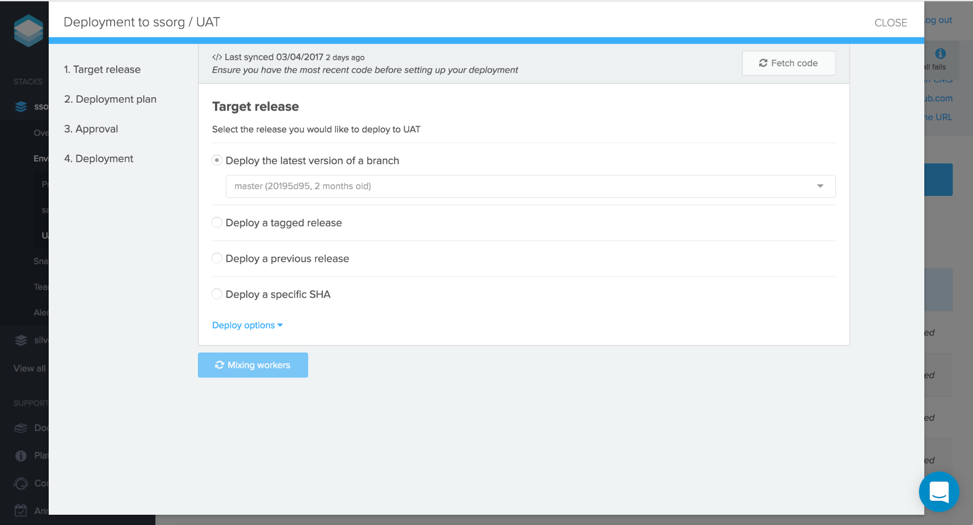This screenshot has width=973, height=525.
Task: Click the ssorg stack layers icon
Action: (21, 107)
